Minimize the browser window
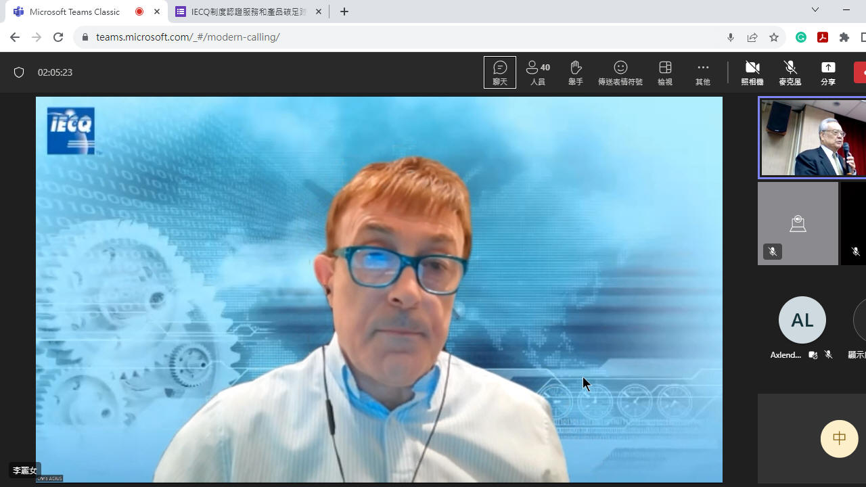 846,9
